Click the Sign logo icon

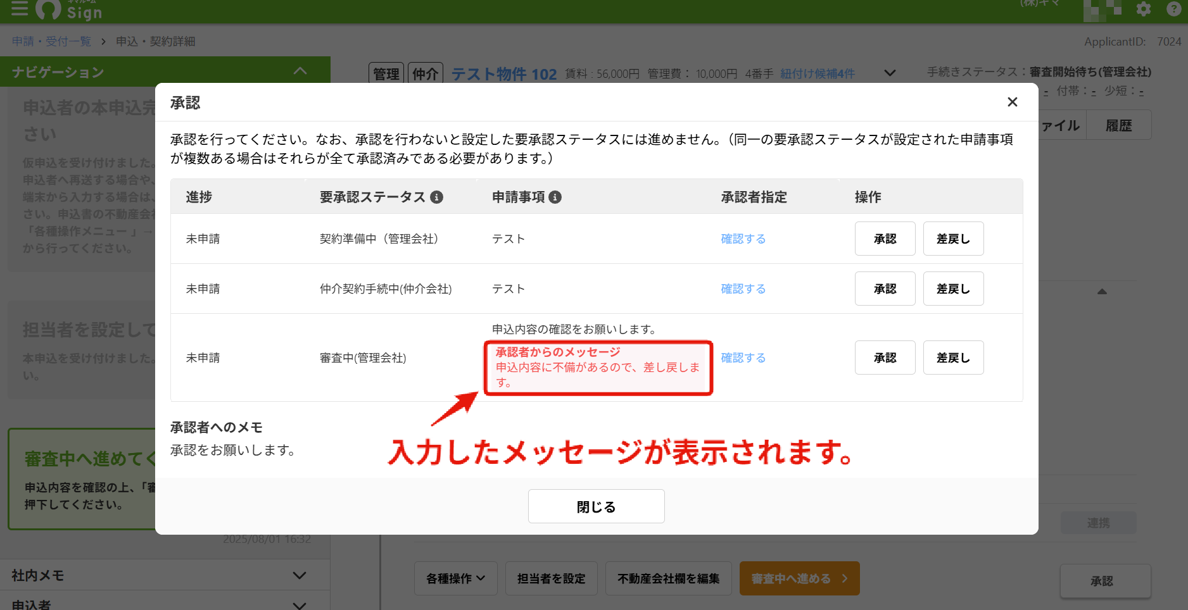(49, 9)
